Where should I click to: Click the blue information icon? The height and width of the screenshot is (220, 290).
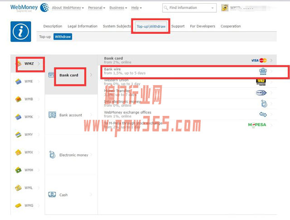pyautogui.click(x=21, y=32)
